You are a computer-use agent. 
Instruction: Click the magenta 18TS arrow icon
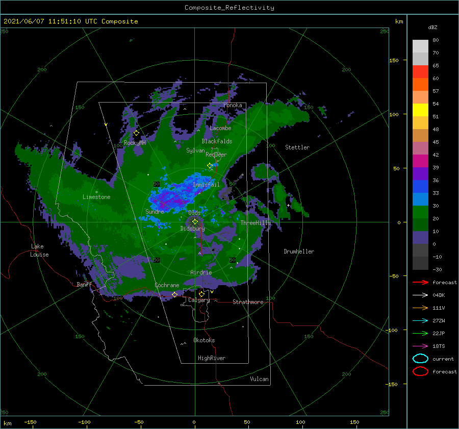[x=420, y=346]
